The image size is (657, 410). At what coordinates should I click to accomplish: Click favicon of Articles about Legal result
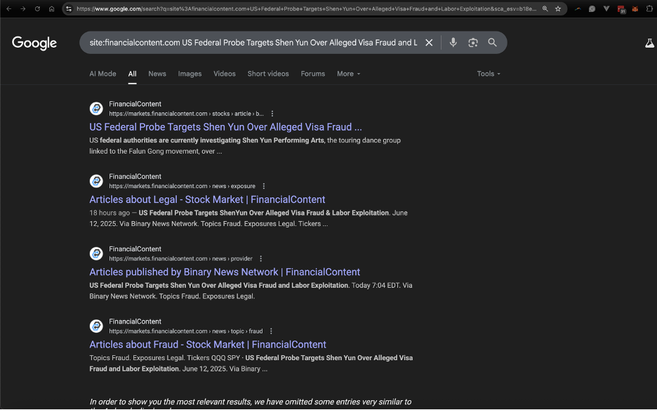tap(96, 181)
